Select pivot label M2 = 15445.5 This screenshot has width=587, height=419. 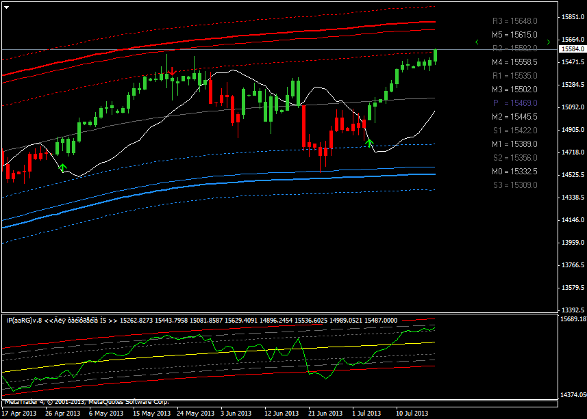515,117
